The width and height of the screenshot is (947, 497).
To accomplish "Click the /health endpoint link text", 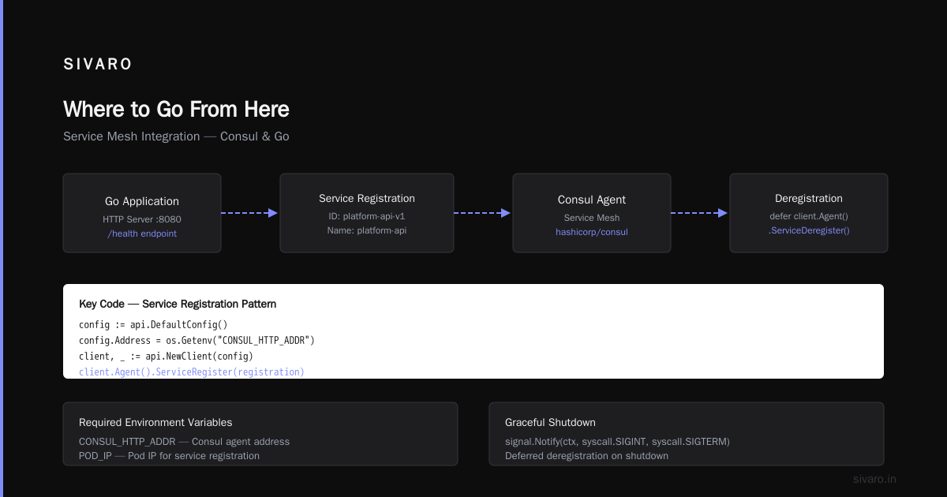I will (142, 234).
